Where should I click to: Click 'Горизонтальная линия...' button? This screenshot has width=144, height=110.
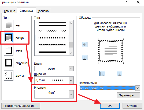[x=21, y=106]
